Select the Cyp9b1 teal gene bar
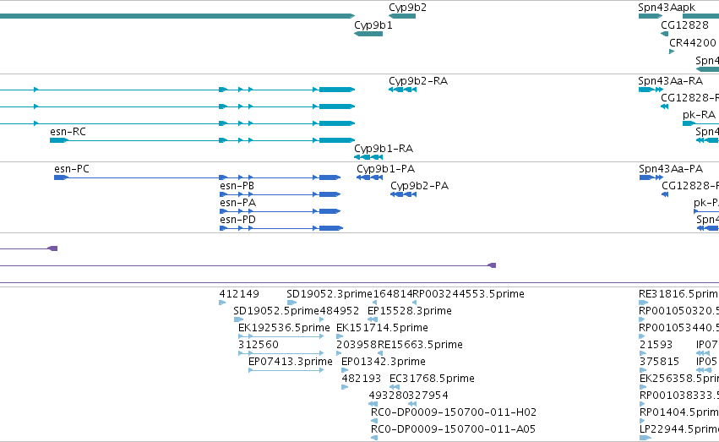 point(368,34)
